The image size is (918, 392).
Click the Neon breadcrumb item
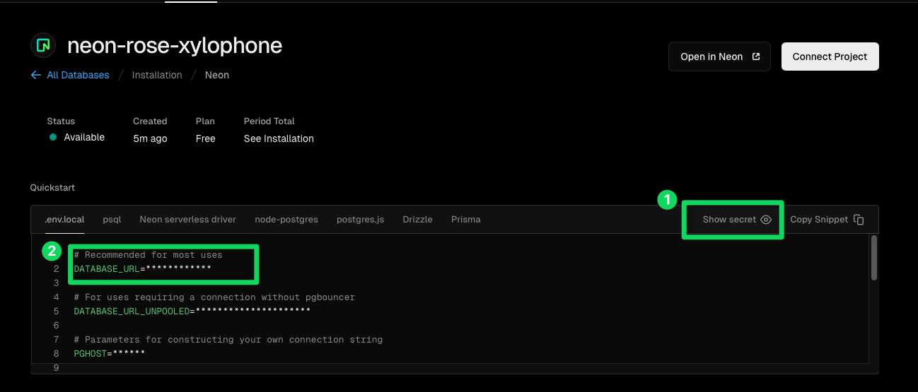click(217, 75)
